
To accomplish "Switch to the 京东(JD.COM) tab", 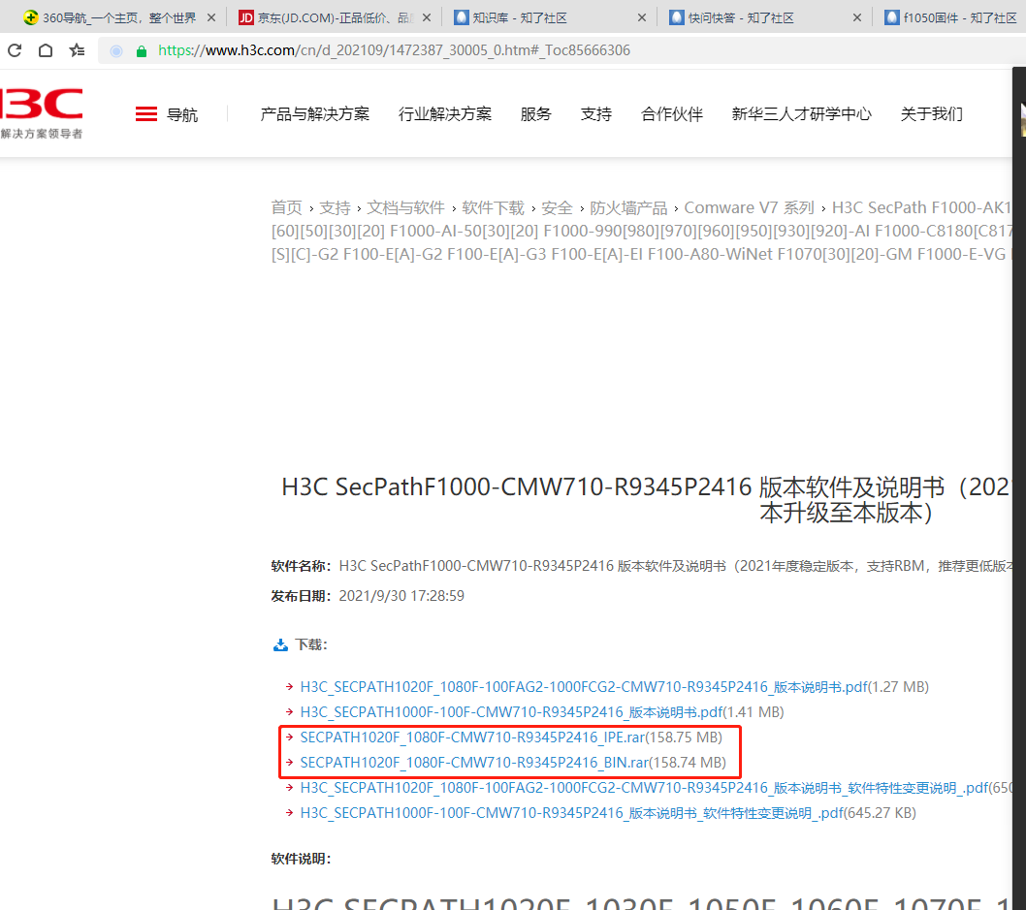I will [x=336, y=17].
